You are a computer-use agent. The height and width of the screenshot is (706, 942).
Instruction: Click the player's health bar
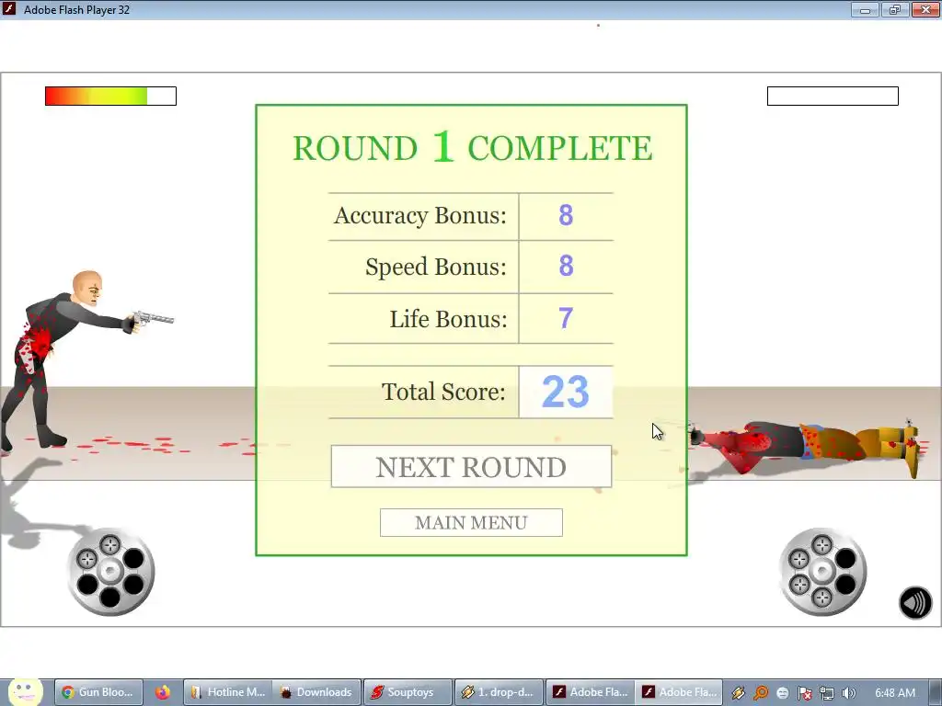tap(110, 96)
